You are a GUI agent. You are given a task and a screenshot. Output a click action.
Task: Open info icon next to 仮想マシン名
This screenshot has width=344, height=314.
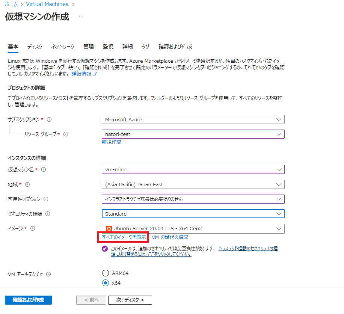pos(44,169)
